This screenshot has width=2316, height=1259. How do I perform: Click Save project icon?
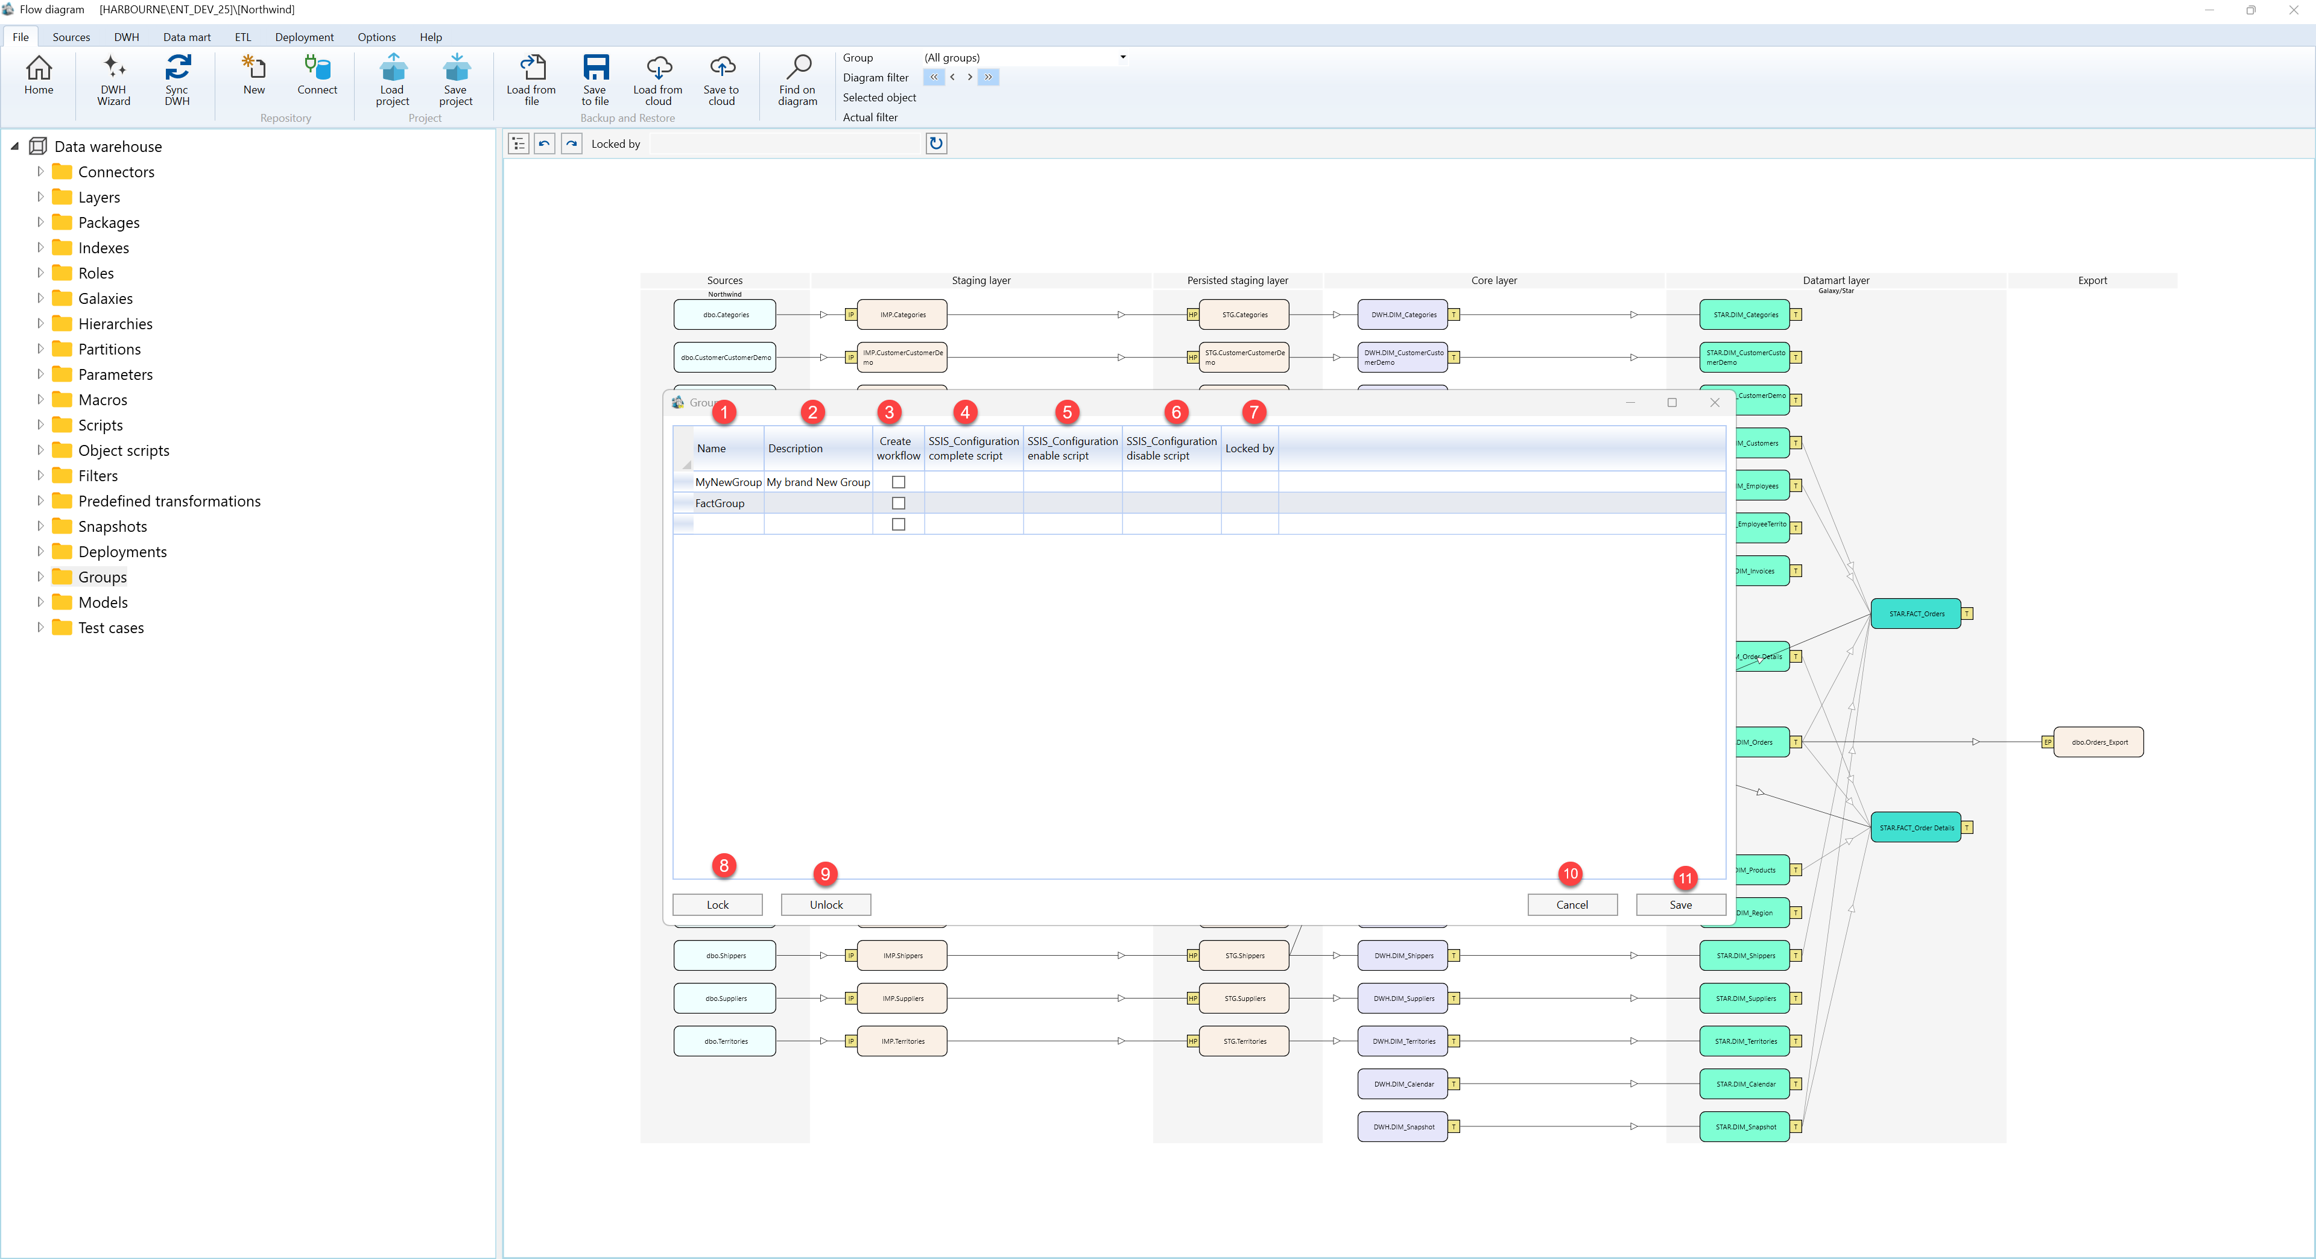point(456,80)
